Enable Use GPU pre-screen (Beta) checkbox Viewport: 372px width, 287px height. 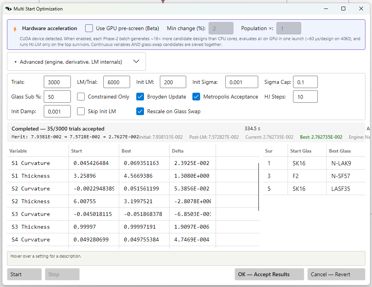tap(89, 29)
